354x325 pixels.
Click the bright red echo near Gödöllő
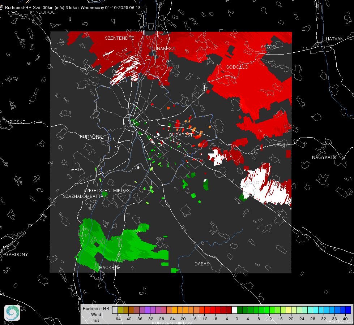coord(251,83)
